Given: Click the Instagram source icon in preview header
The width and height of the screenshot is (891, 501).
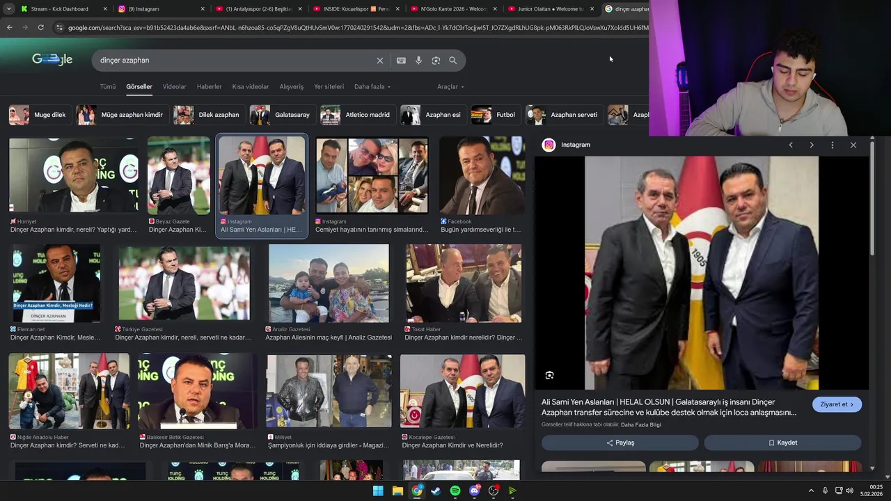Looking at the screenshot, I should 549,145.
